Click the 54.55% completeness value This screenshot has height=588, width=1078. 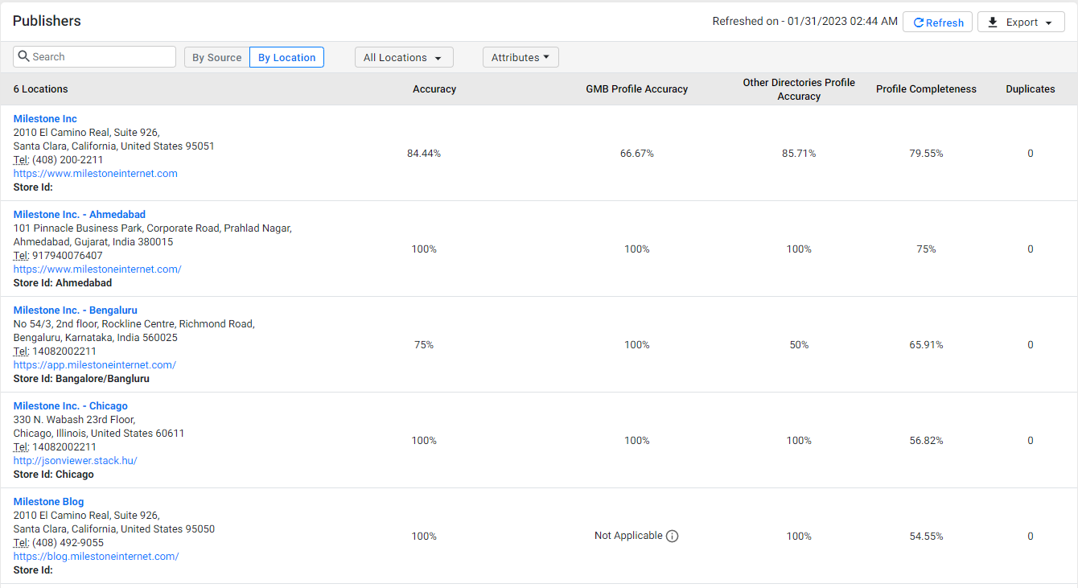pyautogui.click(x=926, y=537)
